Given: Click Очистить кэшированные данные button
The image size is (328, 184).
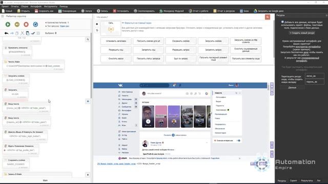Looking at the screenshot, I should coord(245,50).
